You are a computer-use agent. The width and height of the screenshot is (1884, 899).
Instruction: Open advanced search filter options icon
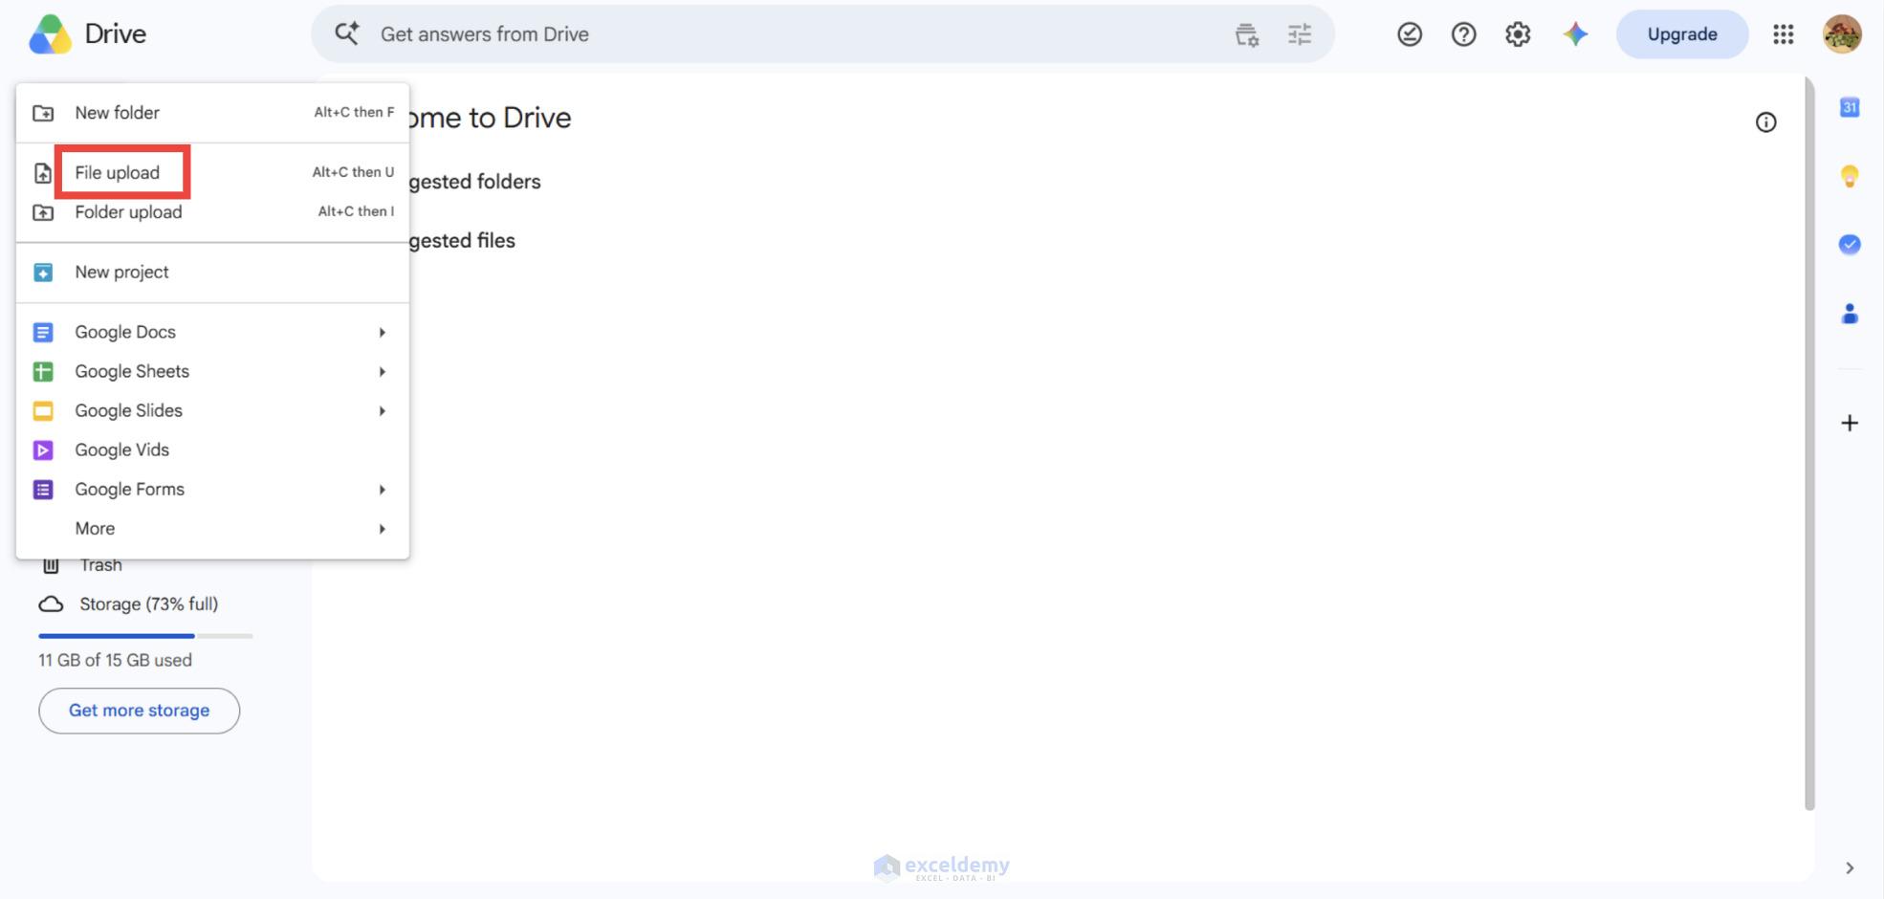tap(1300, 34)
